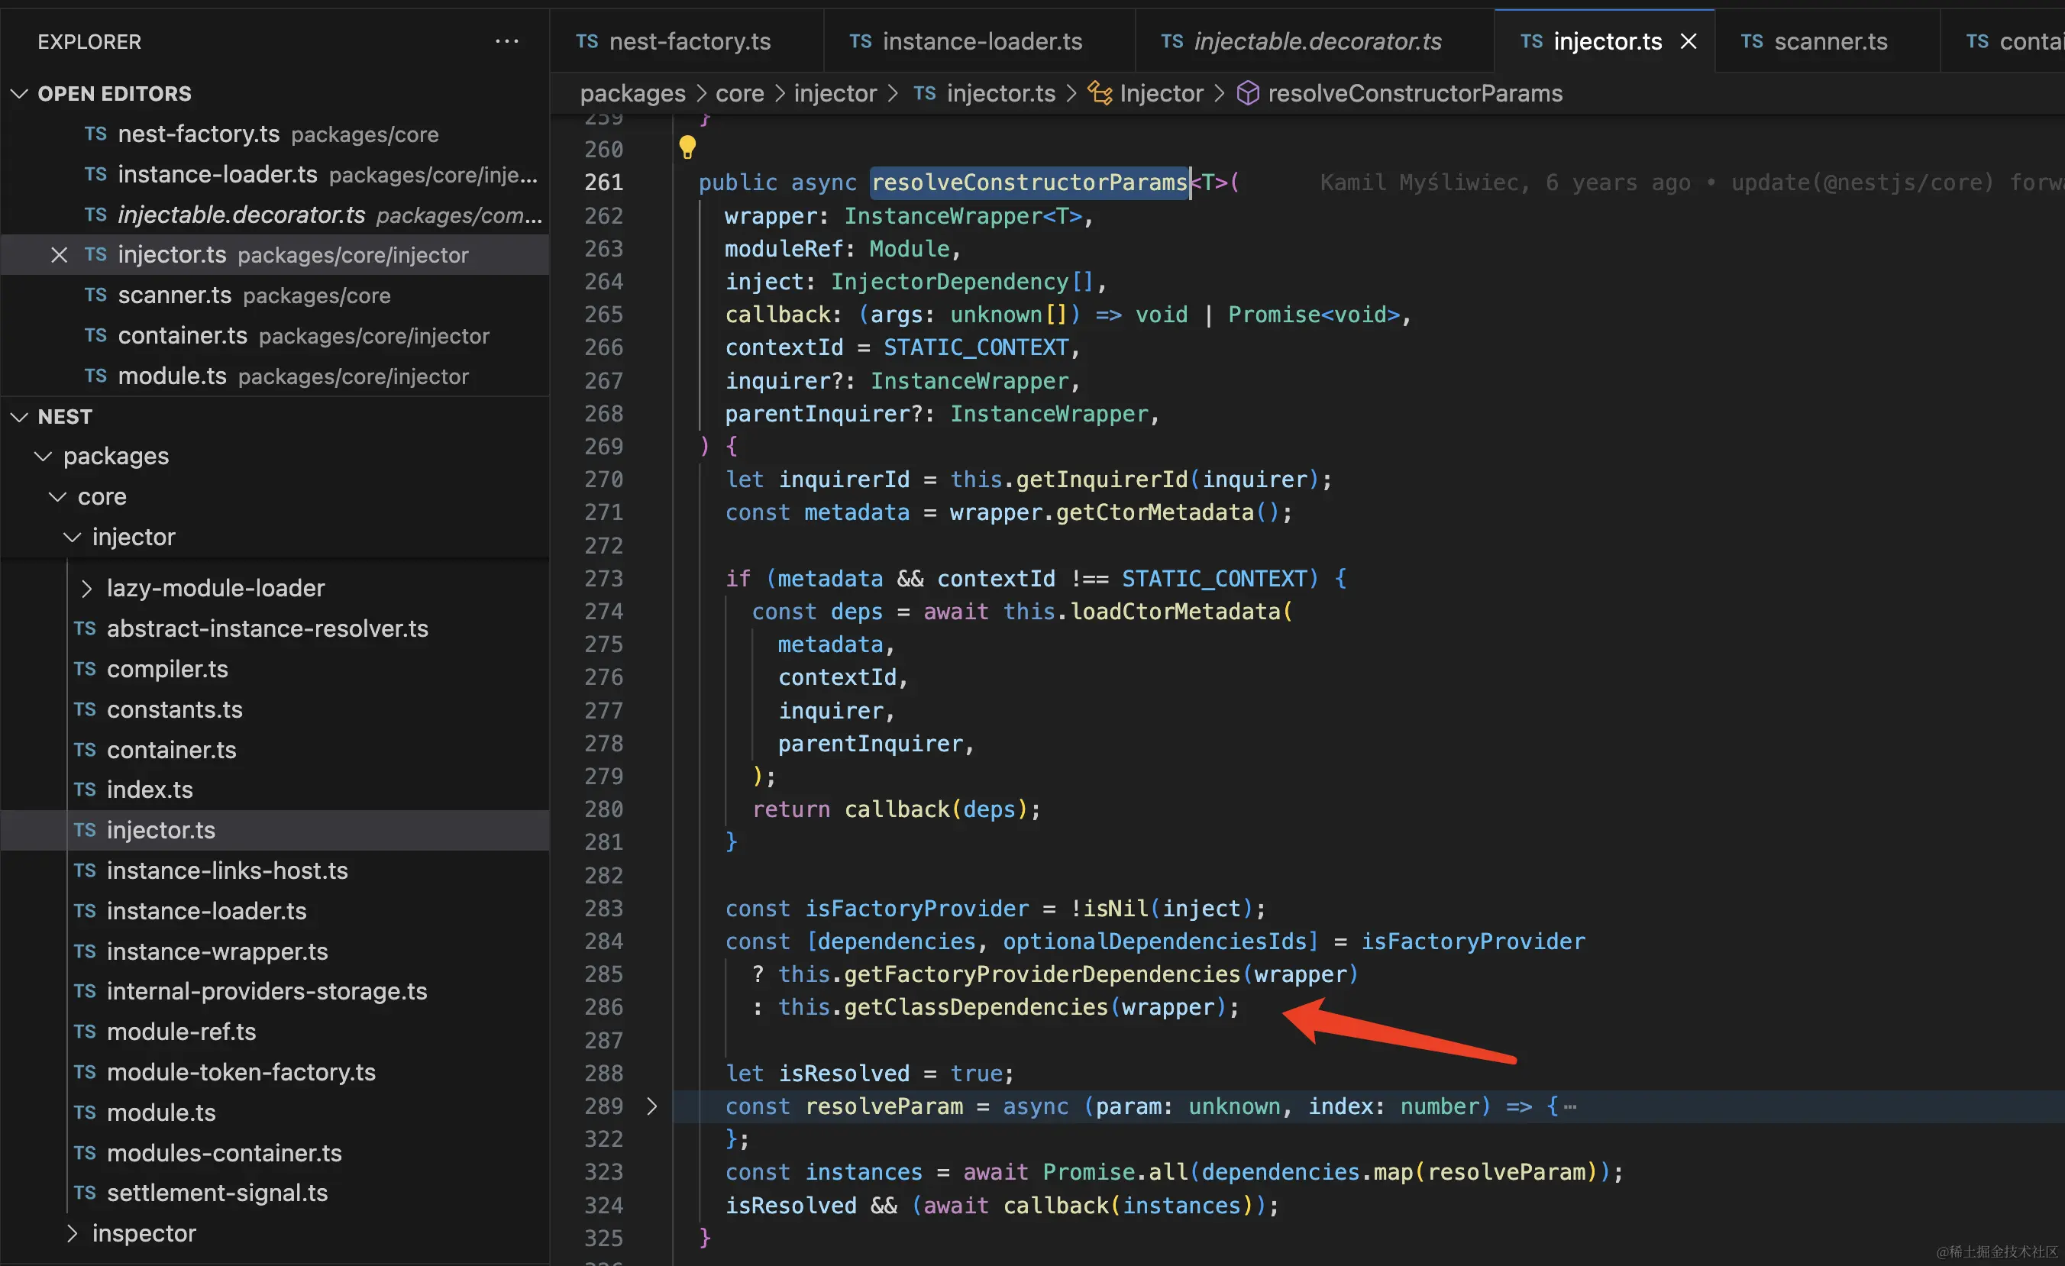Open container.ts in injector folder tree
This screenshot has height=1266, width=2065.
pos(275,749)
